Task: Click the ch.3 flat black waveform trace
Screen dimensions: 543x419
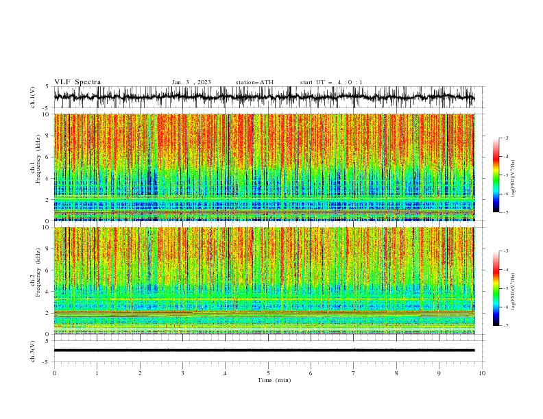Action: click(265, 351)
